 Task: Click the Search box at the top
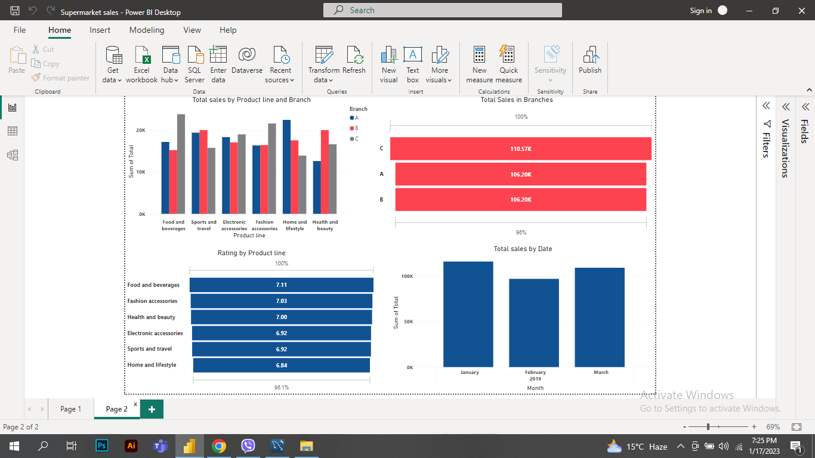(442, 10)
